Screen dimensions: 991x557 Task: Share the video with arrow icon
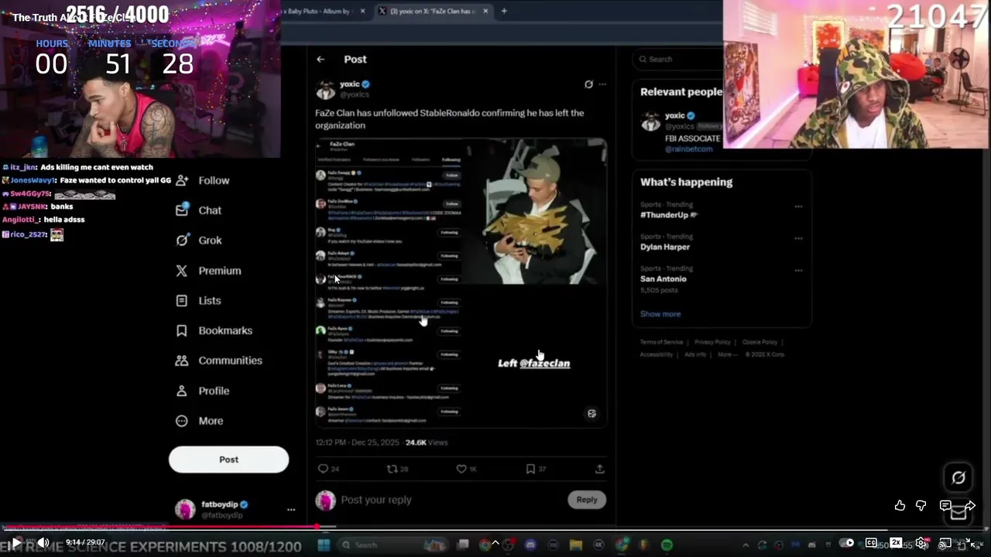point(970,505)
